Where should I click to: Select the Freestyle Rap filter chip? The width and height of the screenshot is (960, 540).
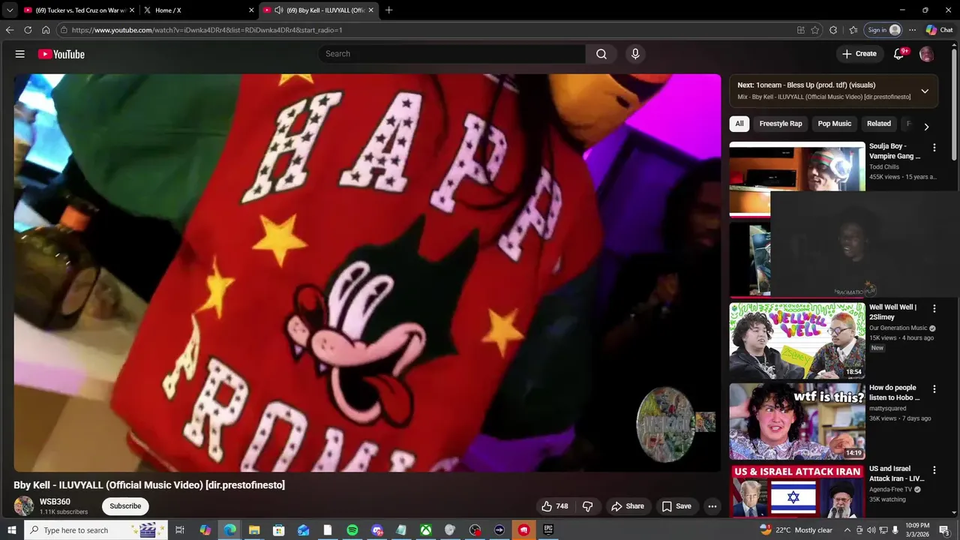point(781,124)
